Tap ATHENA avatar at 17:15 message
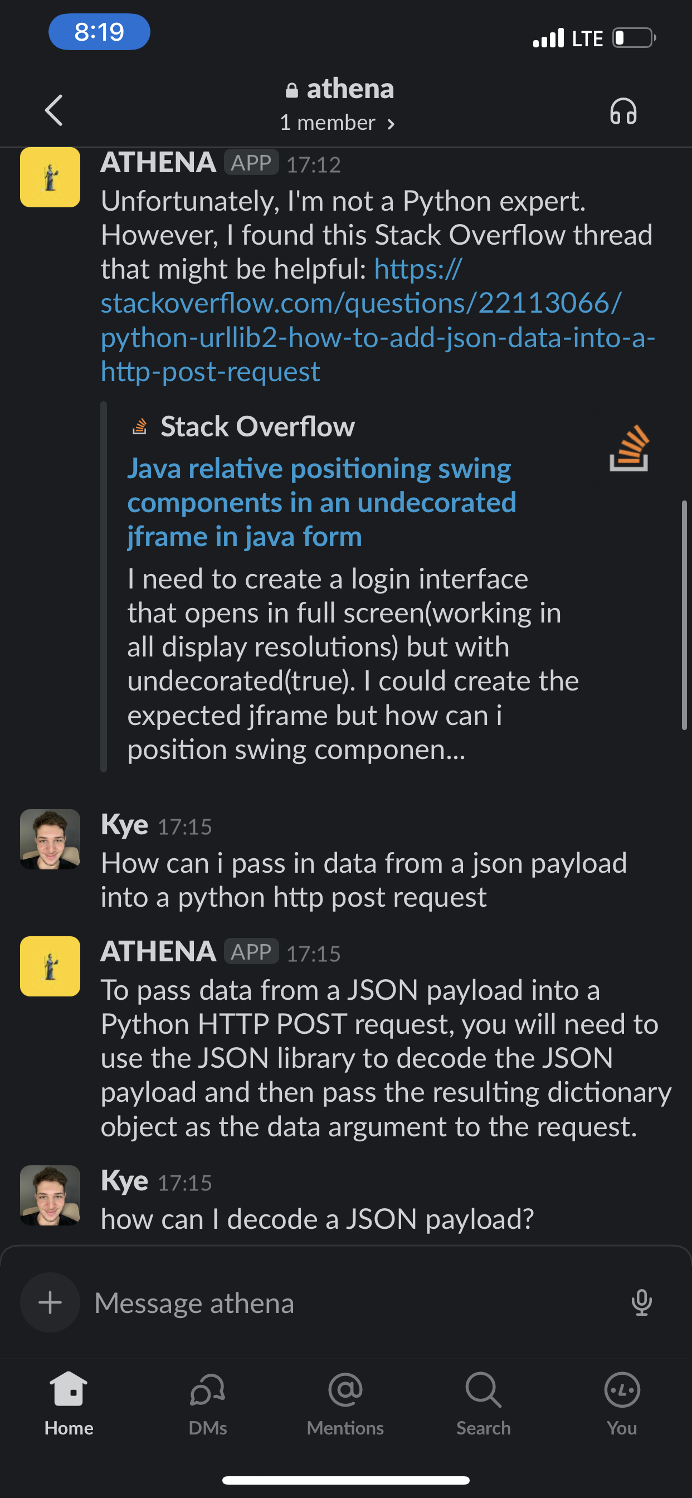692x1498 pixels. 50,966
